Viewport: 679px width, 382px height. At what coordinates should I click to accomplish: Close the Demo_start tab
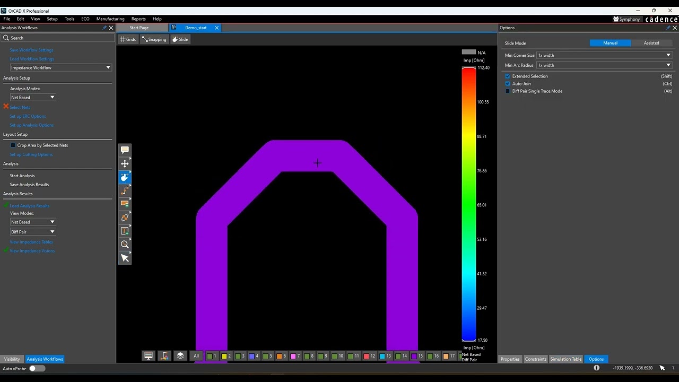[216, 28]
